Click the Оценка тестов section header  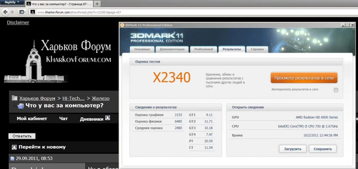(x=236, y=62)
